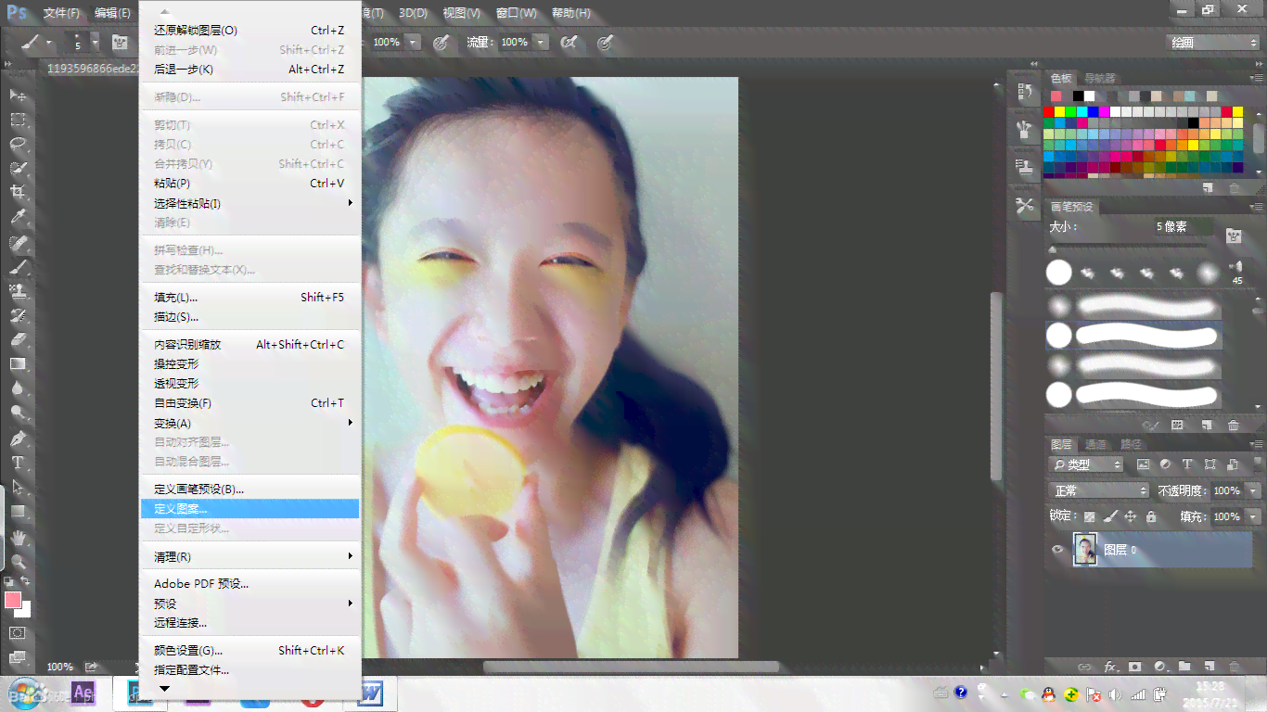
Task: Toggle adjustment layer filter icon
Action: [1166, 464]
